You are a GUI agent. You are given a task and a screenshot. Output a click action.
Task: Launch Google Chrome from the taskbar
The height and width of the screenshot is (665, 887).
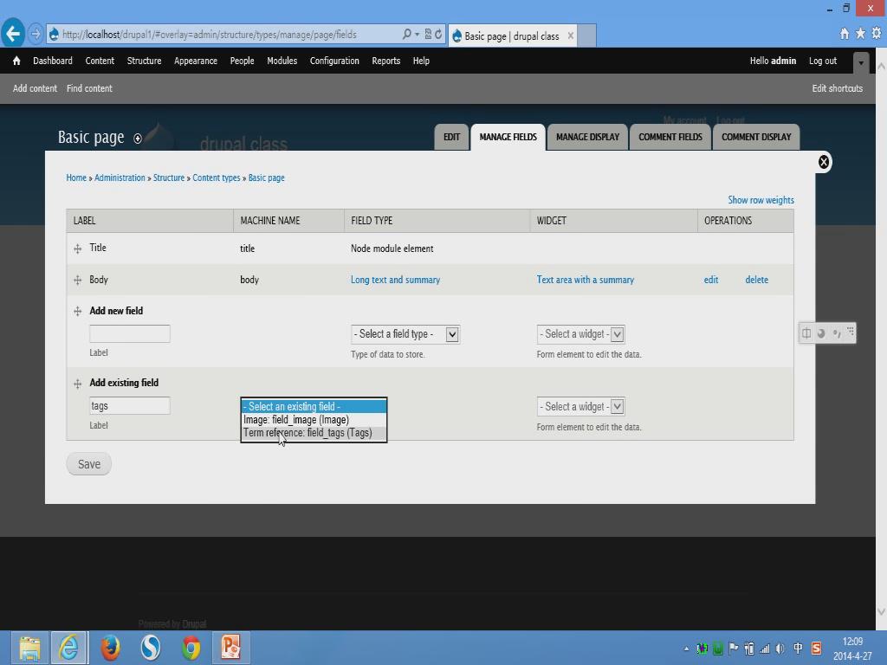point(191,648)
